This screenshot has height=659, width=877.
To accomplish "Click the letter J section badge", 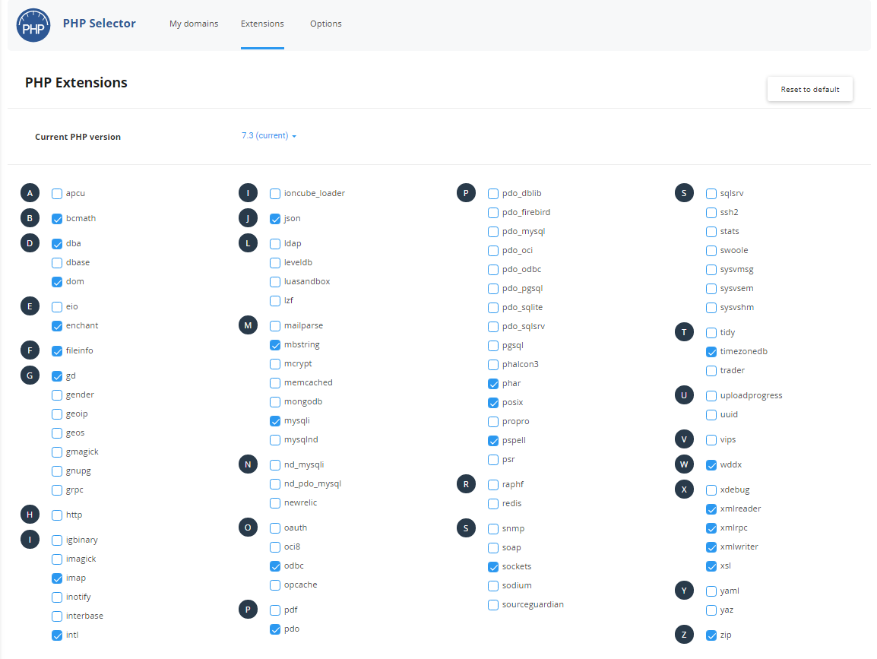I will (249, 218).
